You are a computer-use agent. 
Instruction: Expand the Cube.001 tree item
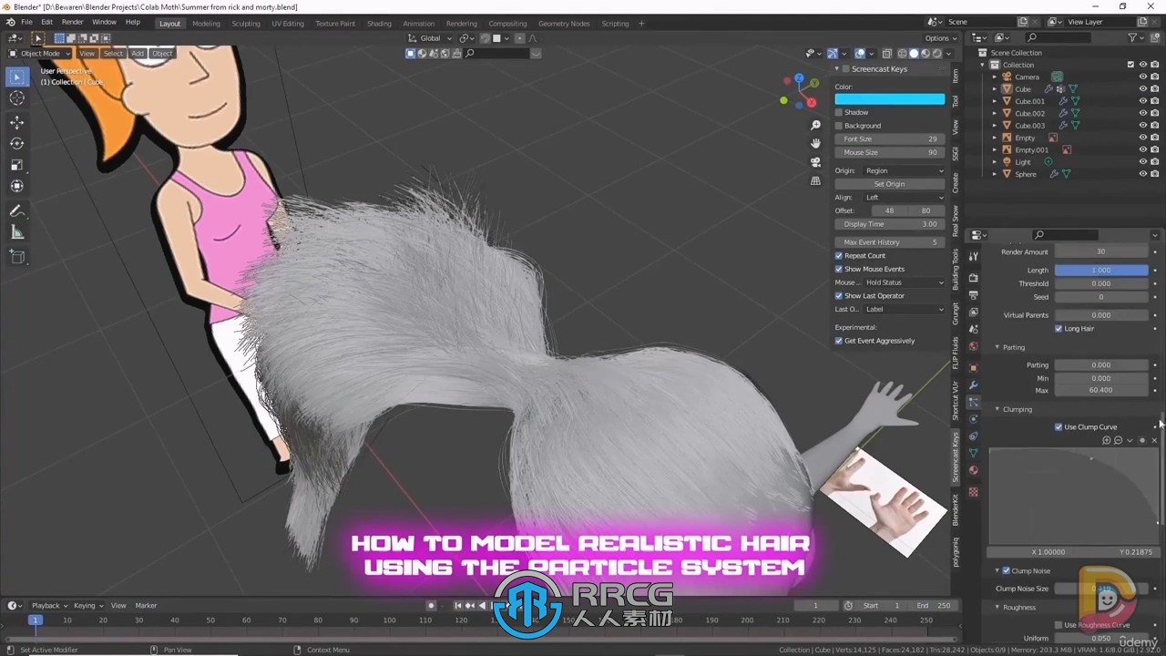click(x=995, y=101)
